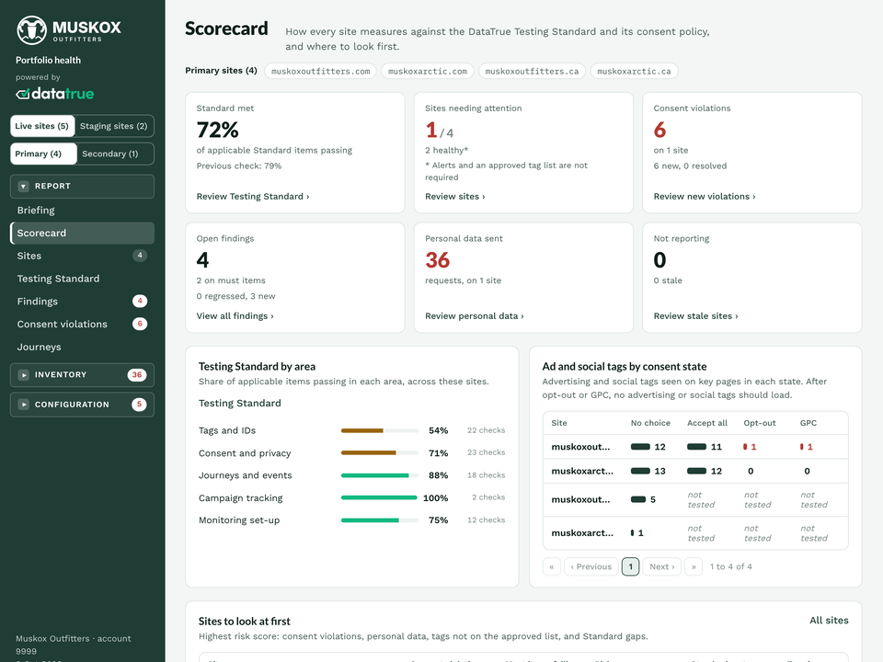The height and width of the screenshot is (662, 883).
Task: Click the Scorecard page heading
Action: click(226, 29)
